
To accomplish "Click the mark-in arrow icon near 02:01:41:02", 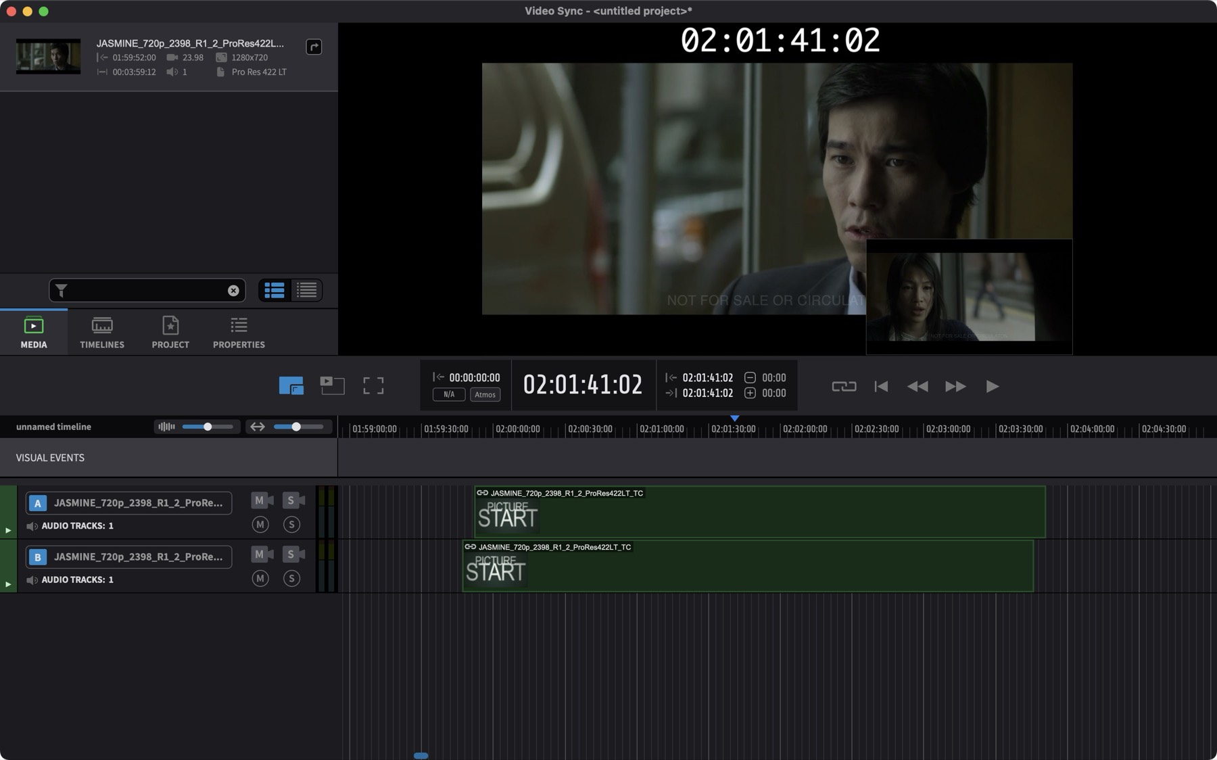I will click(671, 378).
